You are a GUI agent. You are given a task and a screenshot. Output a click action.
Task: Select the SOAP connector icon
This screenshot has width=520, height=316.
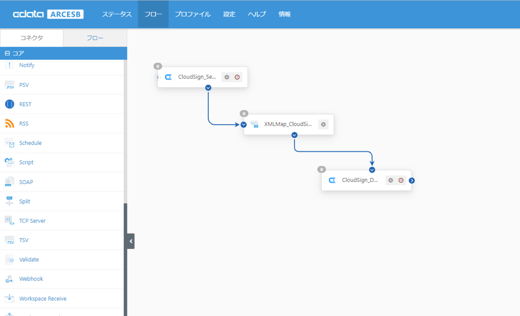[10, 182]
